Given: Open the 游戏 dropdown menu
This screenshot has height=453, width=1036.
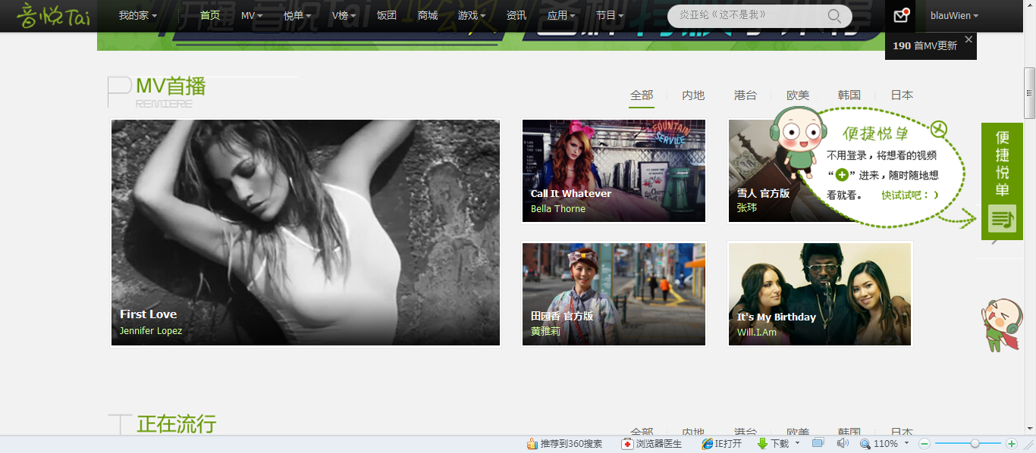Looking at the screenshot, I should click(472, 15).
